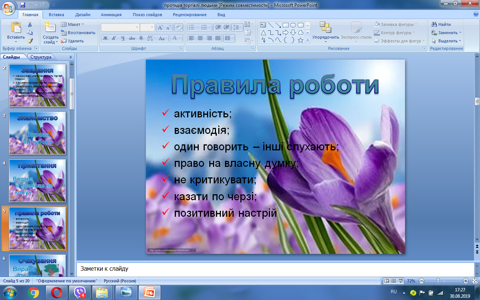Click the 'Заметки к слайду' notes field
The width and height of the screenshot is (480, 300).
(x=275, y=269)
